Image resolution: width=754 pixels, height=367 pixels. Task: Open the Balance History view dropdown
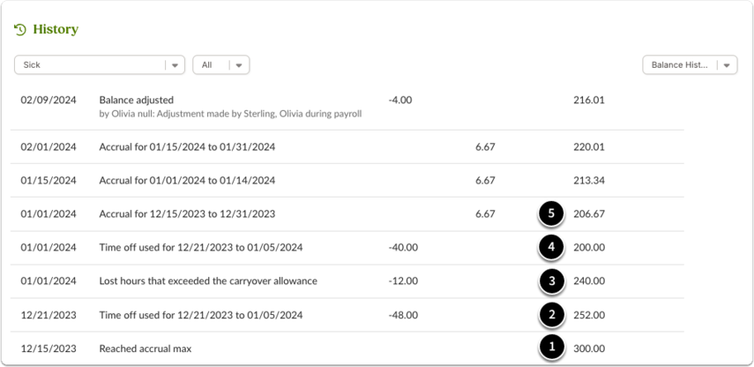690,64
